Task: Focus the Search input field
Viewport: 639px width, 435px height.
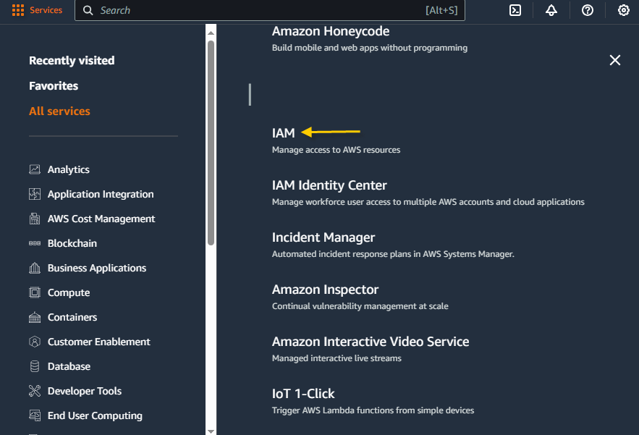Action: [x=270, y=10]
